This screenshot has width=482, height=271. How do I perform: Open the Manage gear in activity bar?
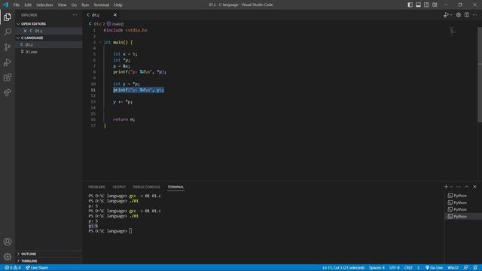8,257
